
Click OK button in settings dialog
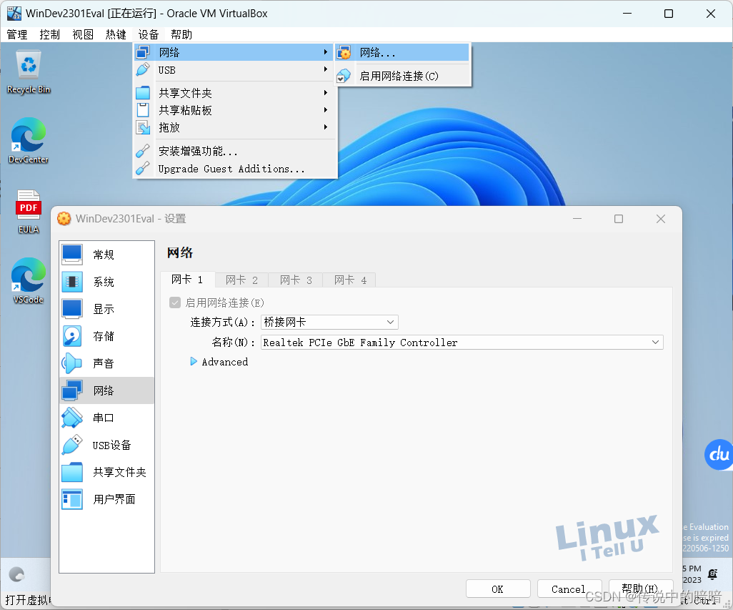pyautogui.click(x=498, y=589)
